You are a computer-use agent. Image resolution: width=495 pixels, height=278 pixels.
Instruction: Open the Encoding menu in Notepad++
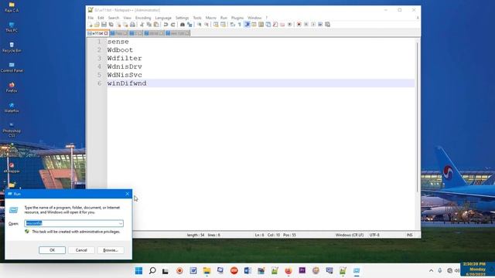point(143,18)
